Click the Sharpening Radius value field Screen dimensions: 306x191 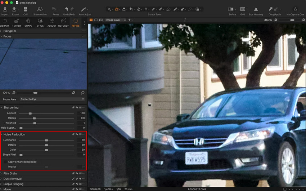click(x=81, y=118)
